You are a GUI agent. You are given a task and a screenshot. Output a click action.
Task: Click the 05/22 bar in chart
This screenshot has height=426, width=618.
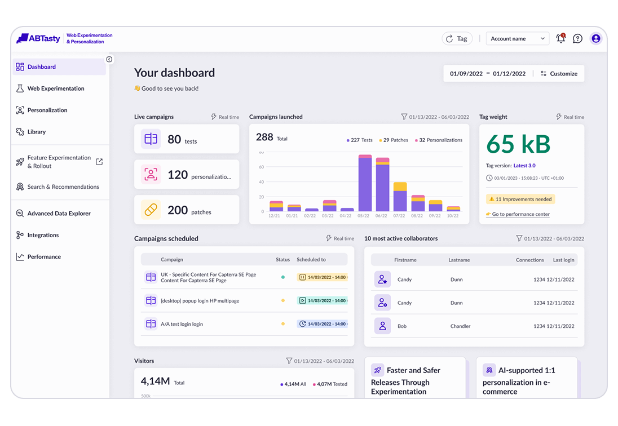[365, 184]
